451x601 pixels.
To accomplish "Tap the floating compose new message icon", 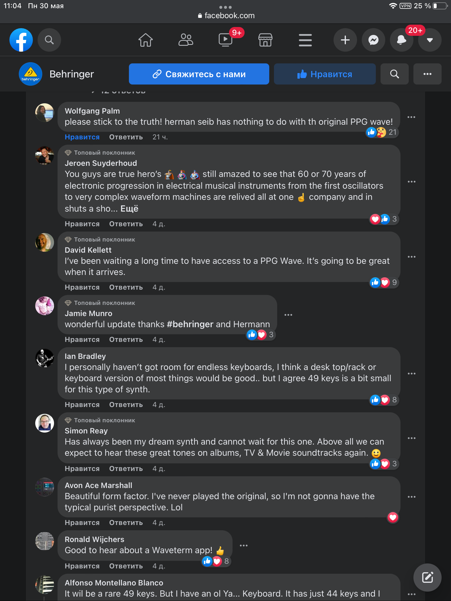I will [x=428, y=578].
